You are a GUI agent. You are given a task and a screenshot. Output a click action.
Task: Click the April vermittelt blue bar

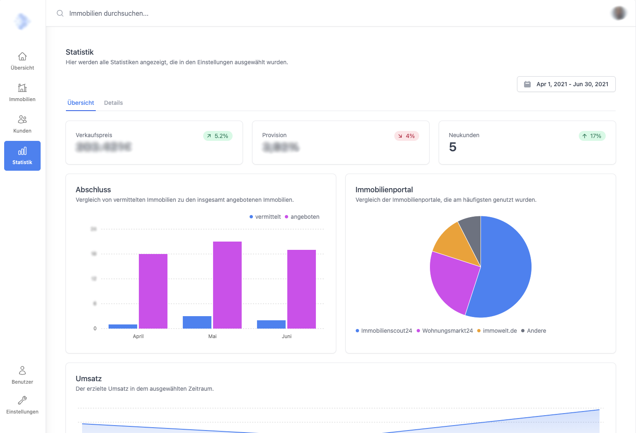pyautogui.click(x=123, y=327)
